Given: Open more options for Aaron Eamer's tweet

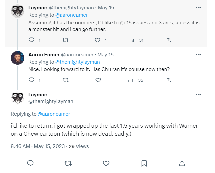Looking at the screenshot, I should (198, 55).
